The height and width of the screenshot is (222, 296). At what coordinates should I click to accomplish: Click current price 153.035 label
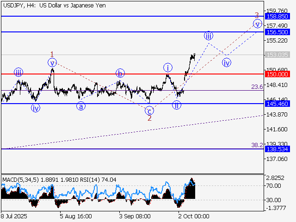coord(277,55)
